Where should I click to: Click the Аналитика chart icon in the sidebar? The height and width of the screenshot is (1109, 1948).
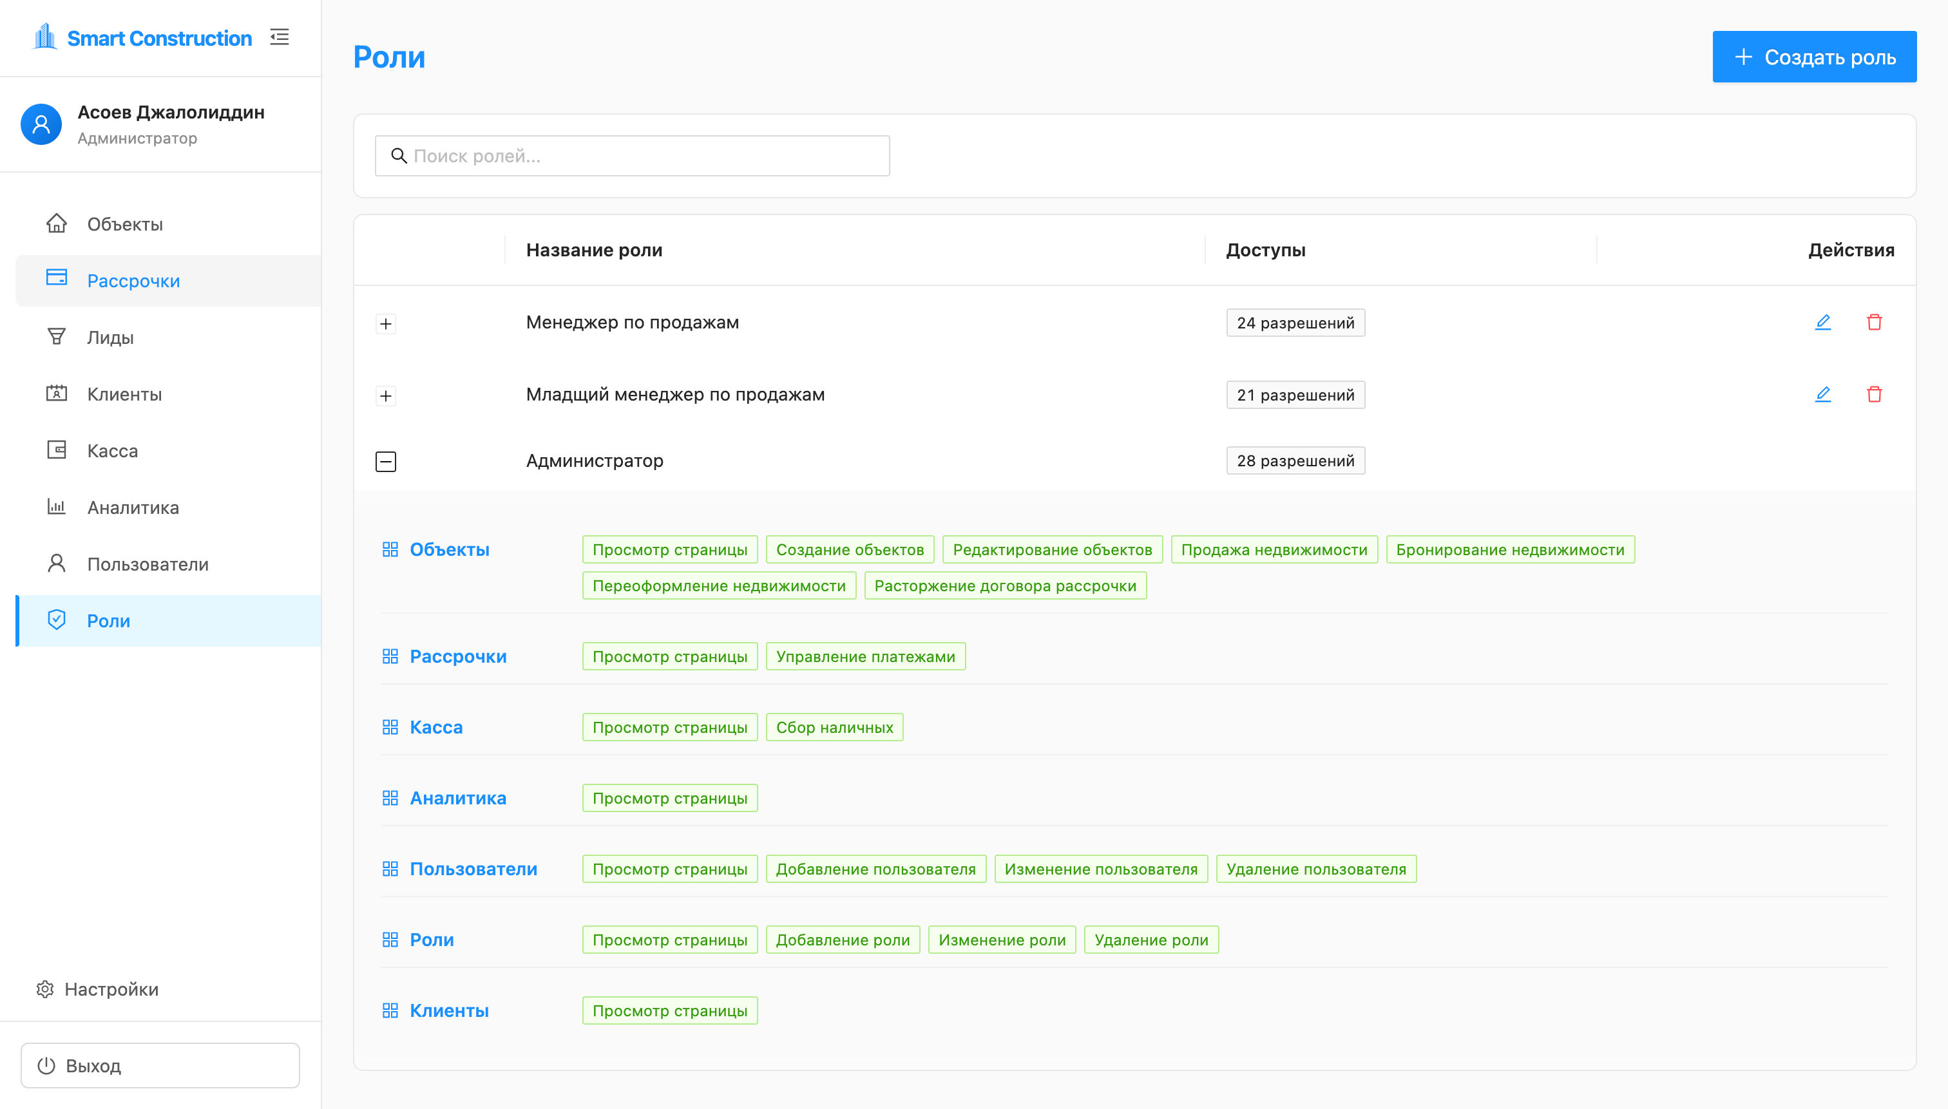tap(57, 506)
